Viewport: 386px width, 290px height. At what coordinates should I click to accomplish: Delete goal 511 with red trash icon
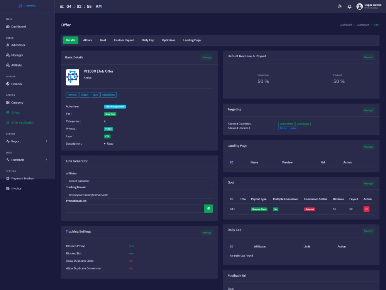tap(366, 209)
